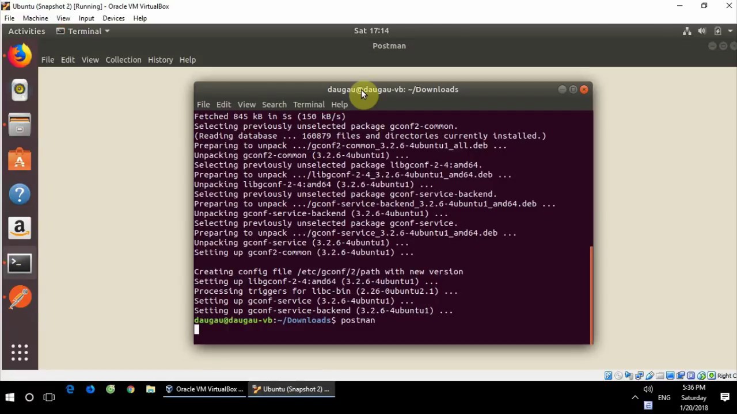This screenshot has width=737, height=414.
Task: Open the terminal window Help menu
Action: [x=339, y=105]
